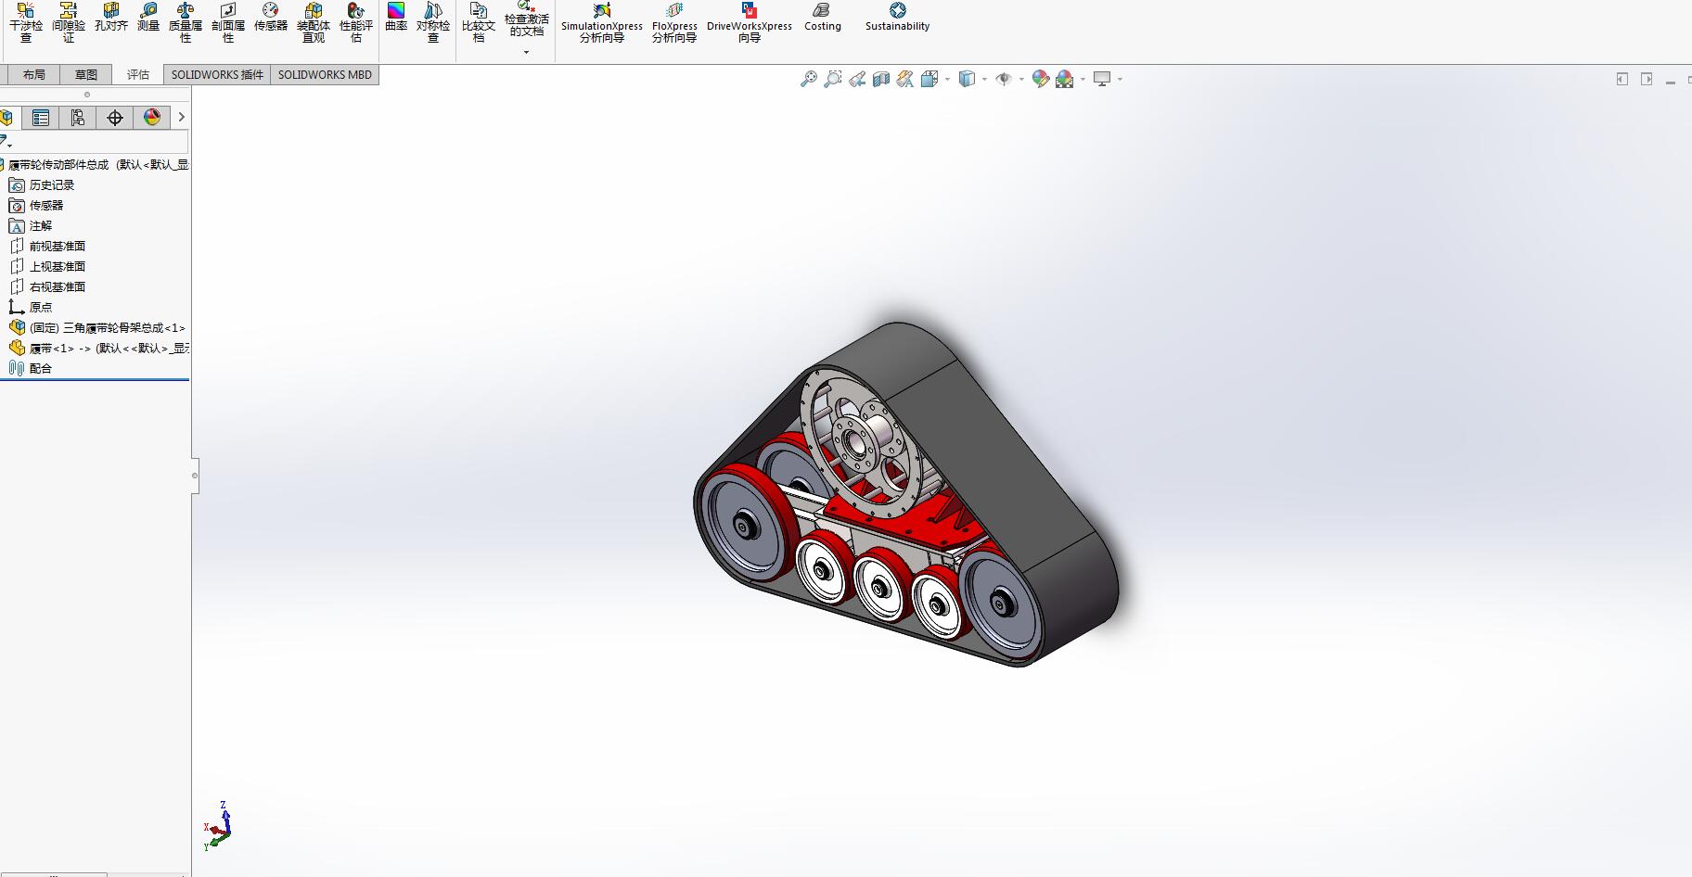Open Mass Properties (质量属性)
This screenshot has height=877, width=1692.
click(x=186, y=22)
